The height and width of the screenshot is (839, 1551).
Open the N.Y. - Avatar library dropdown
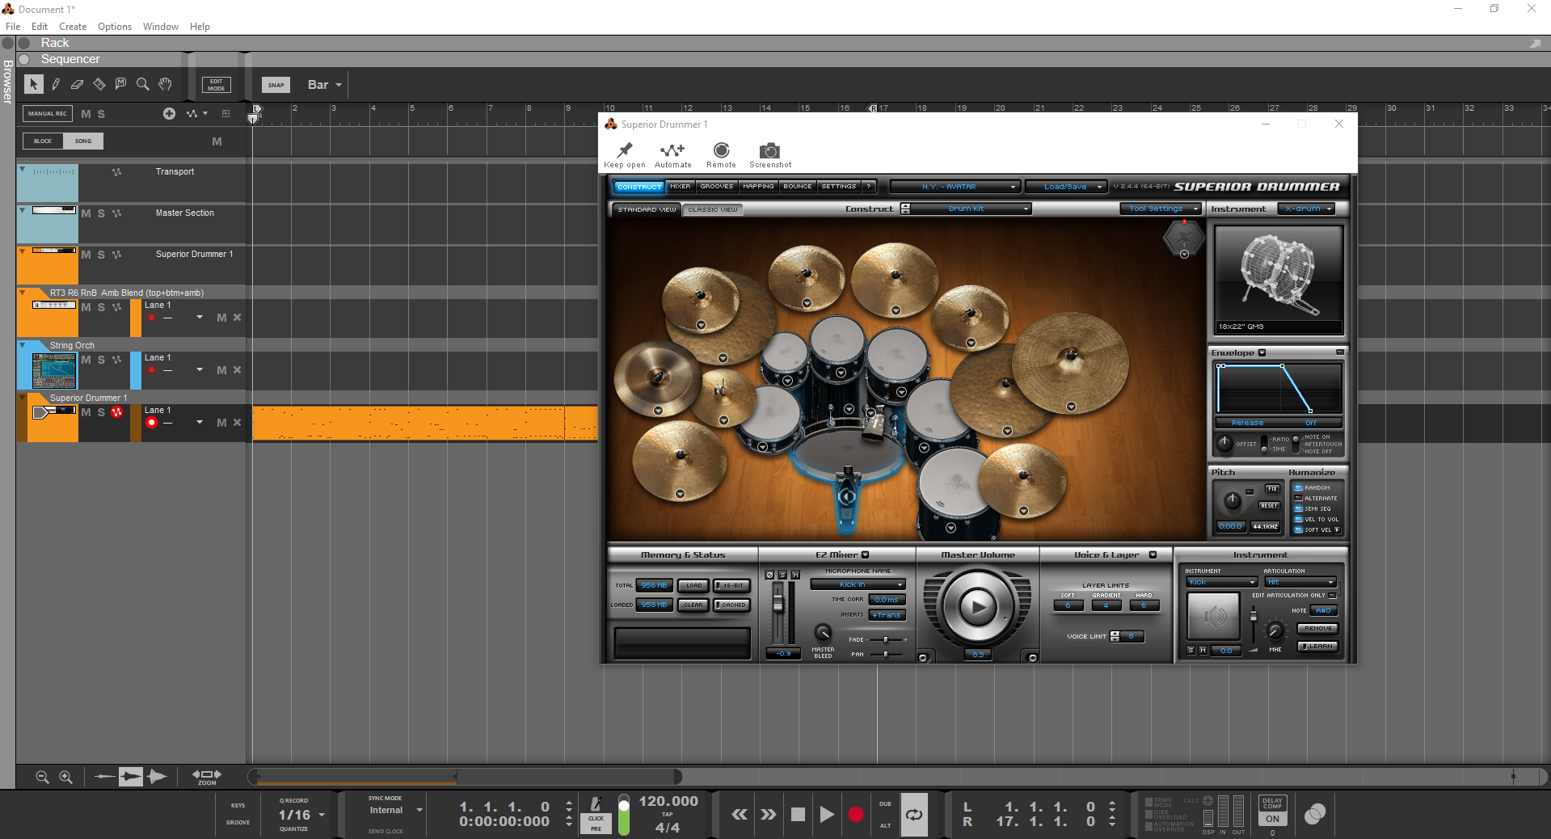pyautogui.click(x=955, y=187)
